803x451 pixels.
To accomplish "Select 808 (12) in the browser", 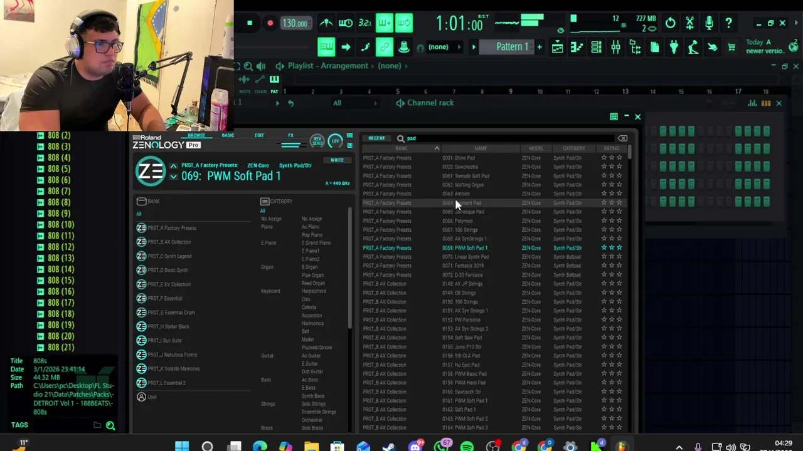I will coord(61,247).
